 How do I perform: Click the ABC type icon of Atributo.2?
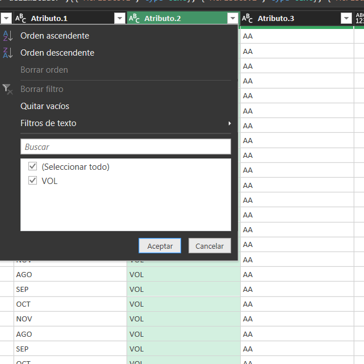click(x=135, y=19)
